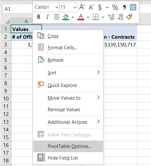Choose Quick Explore menu entry
The height and width of the screenshot is (166, 151).
pyautogui.click(x=68, y=85)
